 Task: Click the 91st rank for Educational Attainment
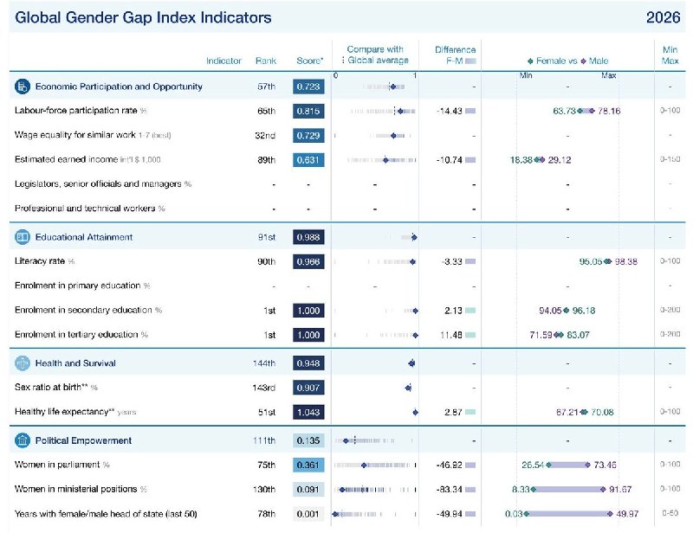point(267,237)
